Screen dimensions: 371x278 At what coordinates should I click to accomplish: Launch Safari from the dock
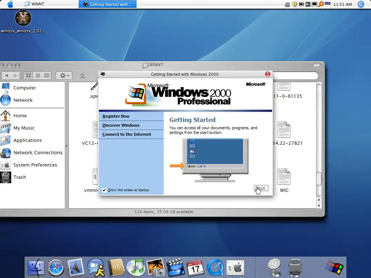point(56,268)
